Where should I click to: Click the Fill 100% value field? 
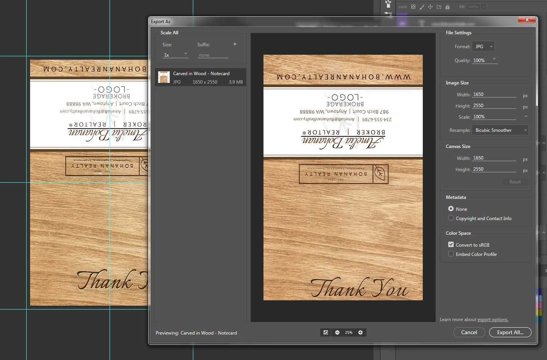point(473,7)
